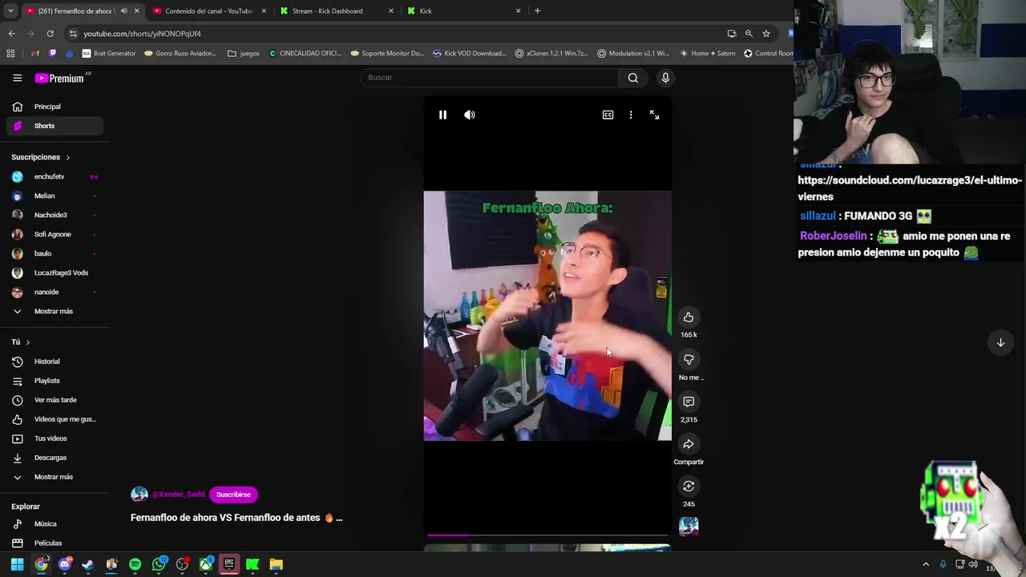Switch to the Kick browser tab
Image resolution: width=1026 pixels, height=577 pixels.
464,11
